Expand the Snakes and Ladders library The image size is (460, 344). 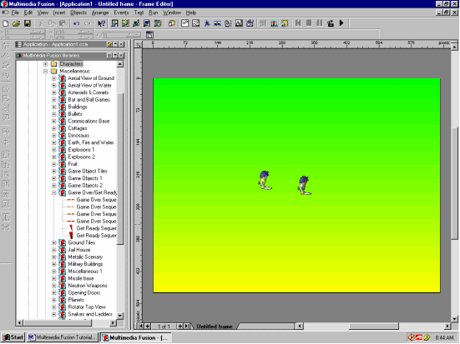[54, 314]
